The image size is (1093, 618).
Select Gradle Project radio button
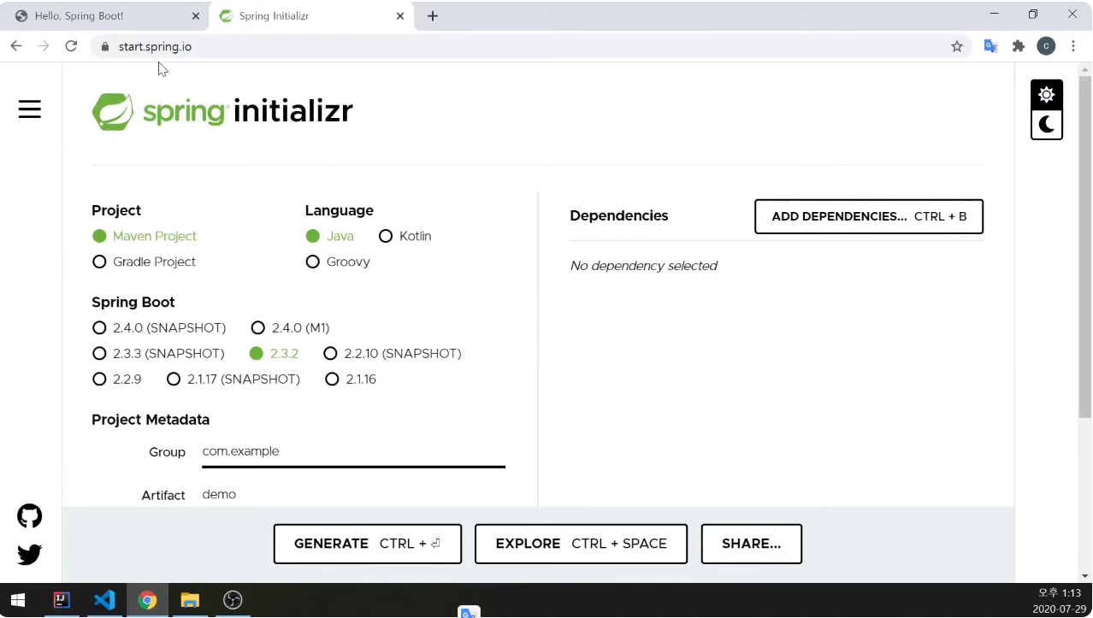click(144, 262)
